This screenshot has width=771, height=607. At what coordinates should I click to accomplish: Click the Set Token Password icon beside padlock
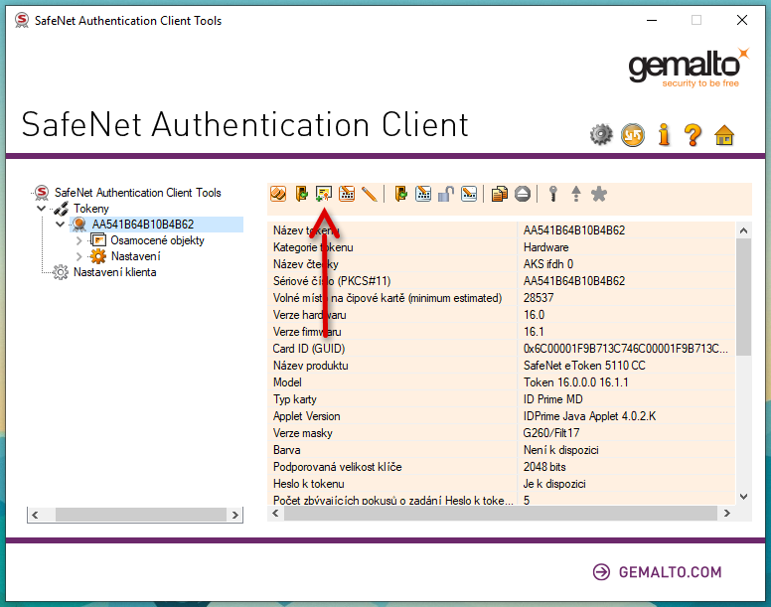point(469,194)
